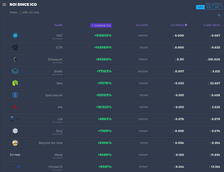Viewport: 224px width, 172px height.
Task: Open the Spectrecoin name
Action: tap(54, 95)
